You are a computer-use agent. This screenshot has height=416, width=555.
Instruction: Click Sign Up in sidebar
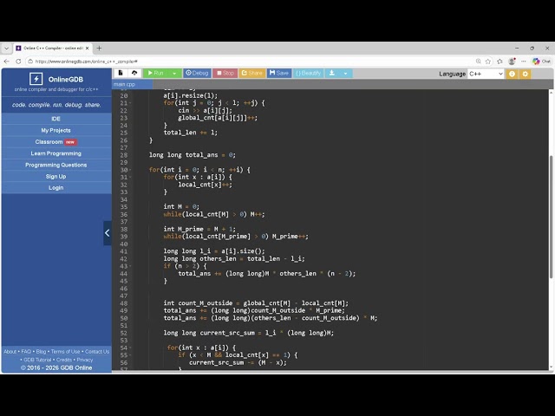(x=55, y=176)
